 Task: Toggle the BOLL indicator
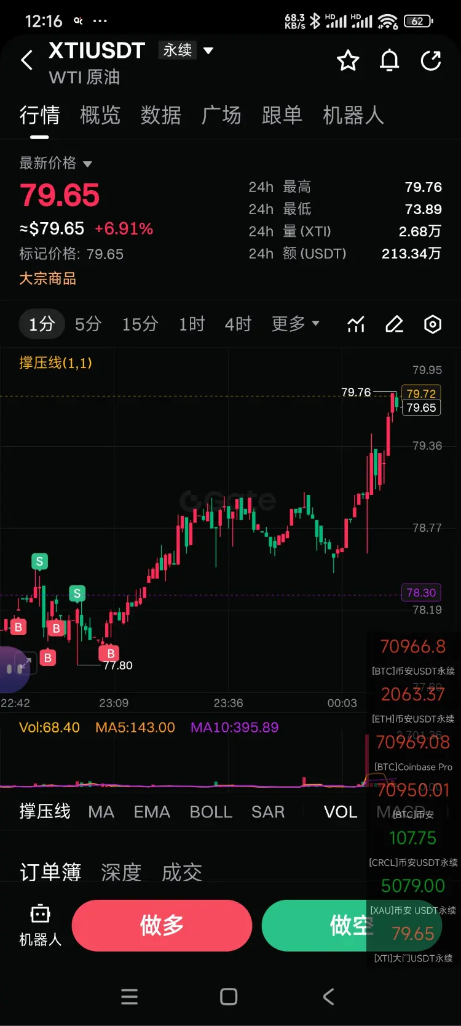211,812
